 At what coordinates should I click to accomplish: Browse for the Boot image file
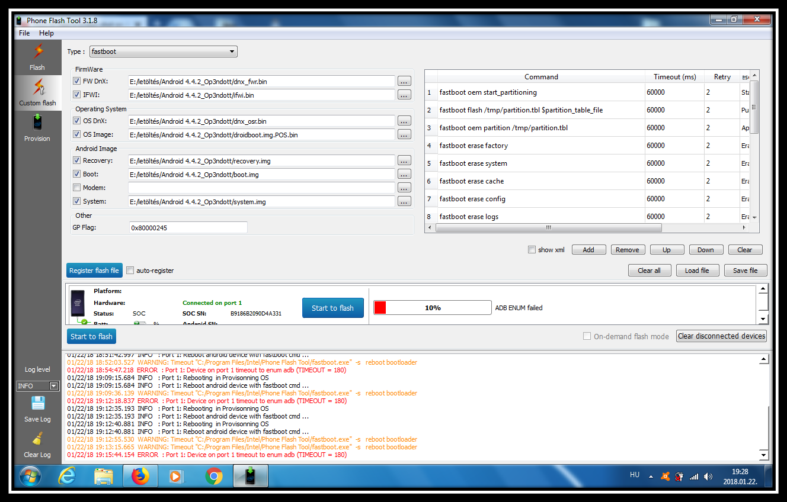tap(404, 174)
